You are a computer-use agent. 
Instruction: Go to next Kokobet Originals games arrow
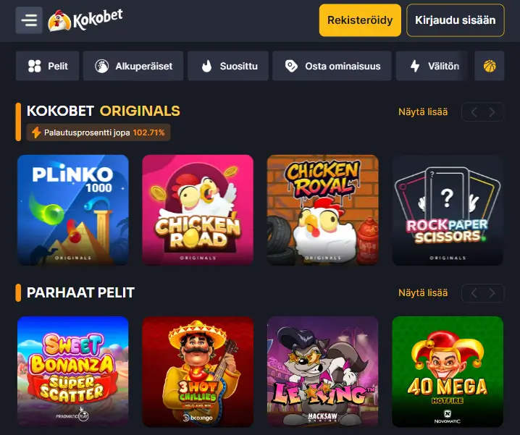pyautogui.click(x=492, y=112)
